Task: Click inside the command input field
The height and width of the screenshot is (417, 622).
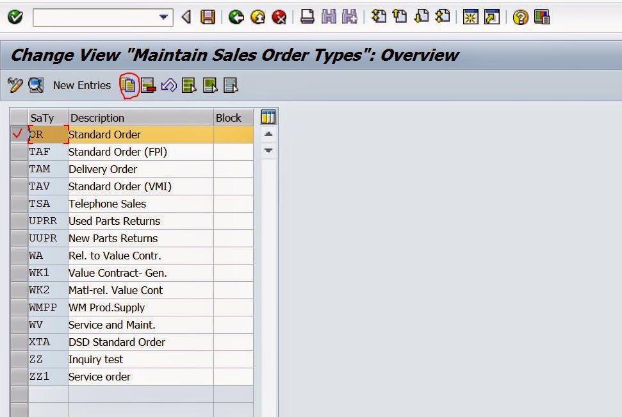Action: click(x=96, y=17)
